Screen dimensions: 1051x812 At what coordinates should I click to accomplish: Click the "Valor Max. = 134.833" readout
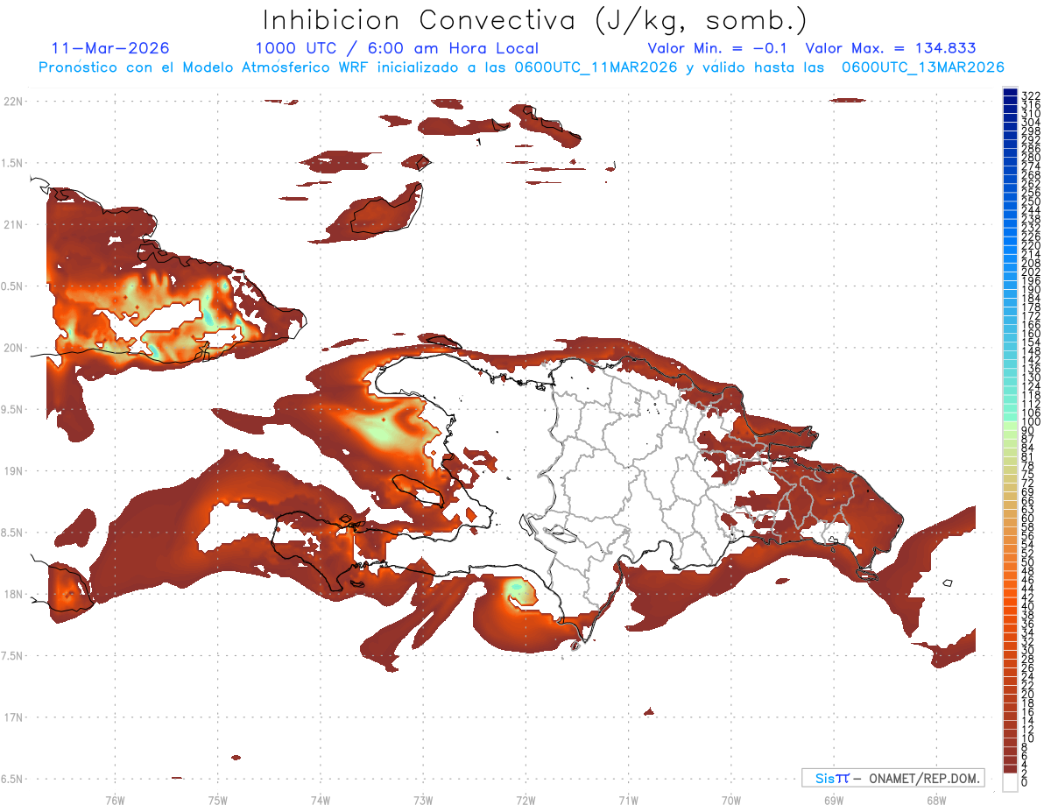[891, 48]
